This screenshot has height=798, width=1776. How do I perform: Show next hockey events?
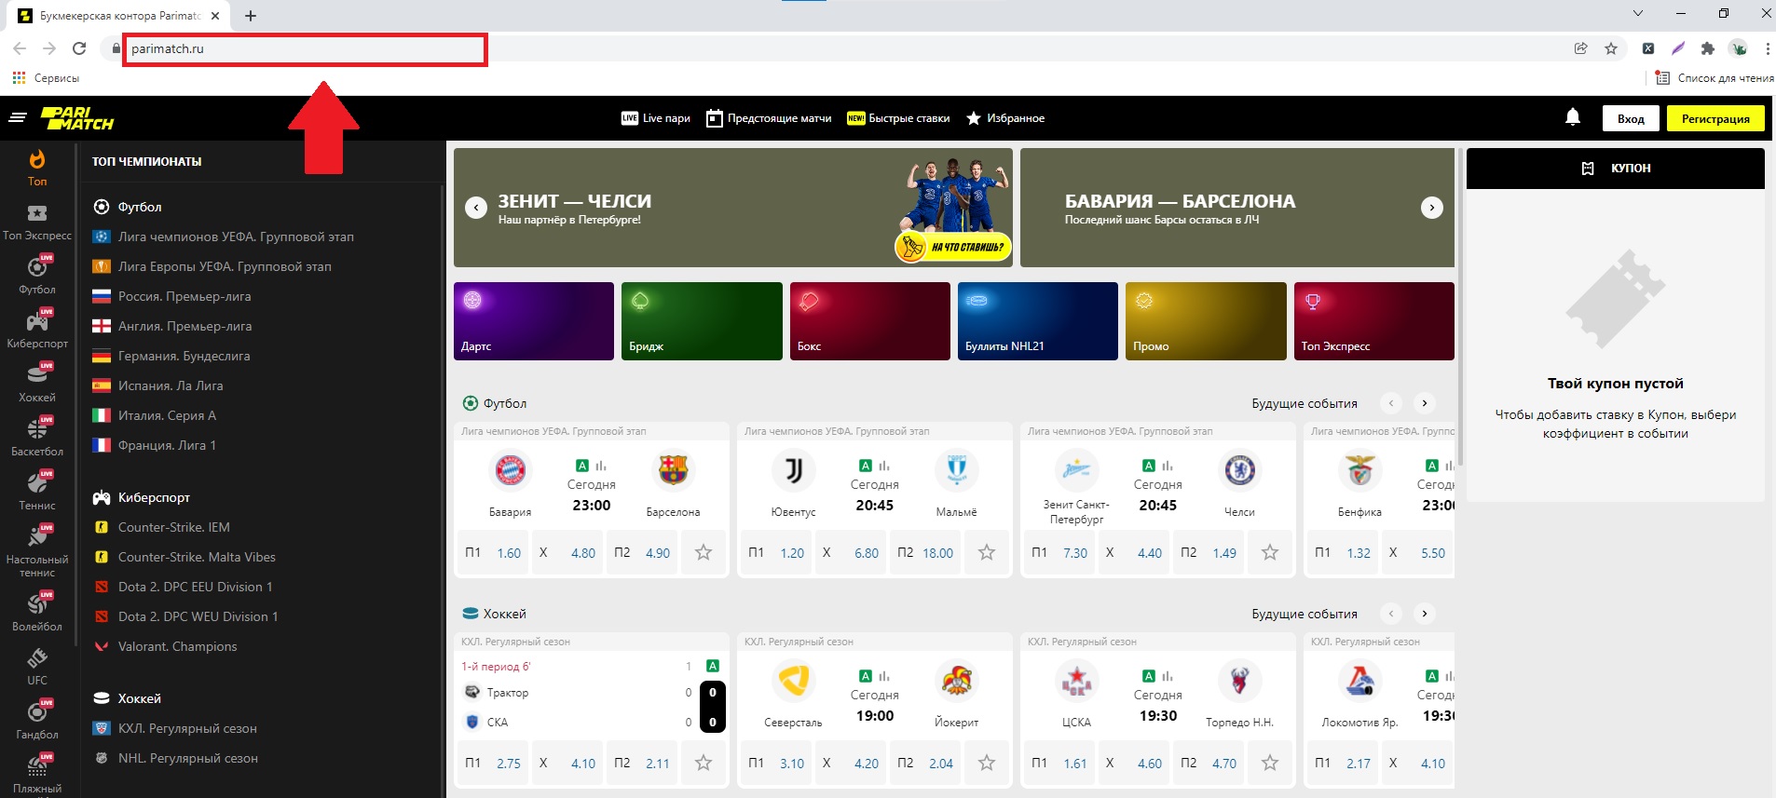pos(1424,614)
